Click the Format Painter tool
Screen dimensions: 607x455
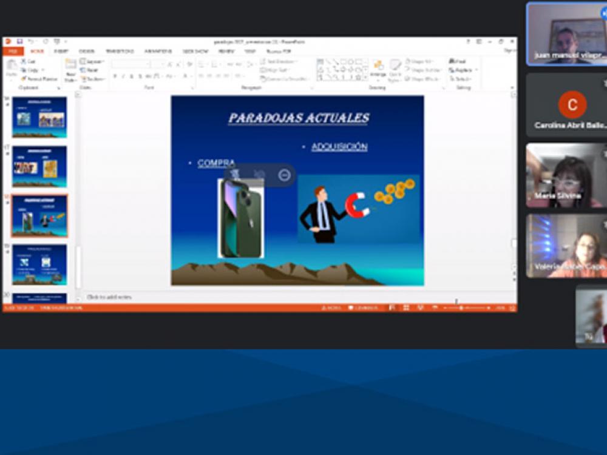point(41,79)
